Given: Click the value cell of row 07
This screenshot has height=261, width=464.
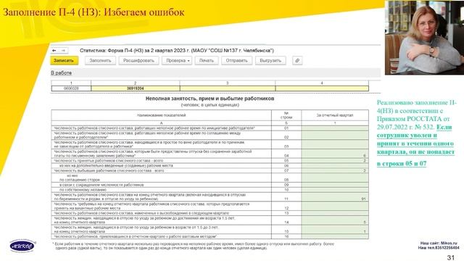Looking at the screenshot, I should pyautogui.click(x=335, y=171).
